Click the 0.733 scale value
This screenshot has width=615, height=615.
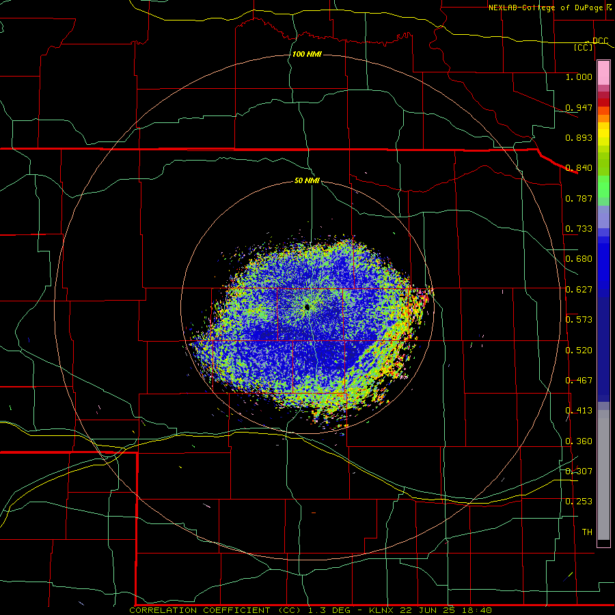579,229
